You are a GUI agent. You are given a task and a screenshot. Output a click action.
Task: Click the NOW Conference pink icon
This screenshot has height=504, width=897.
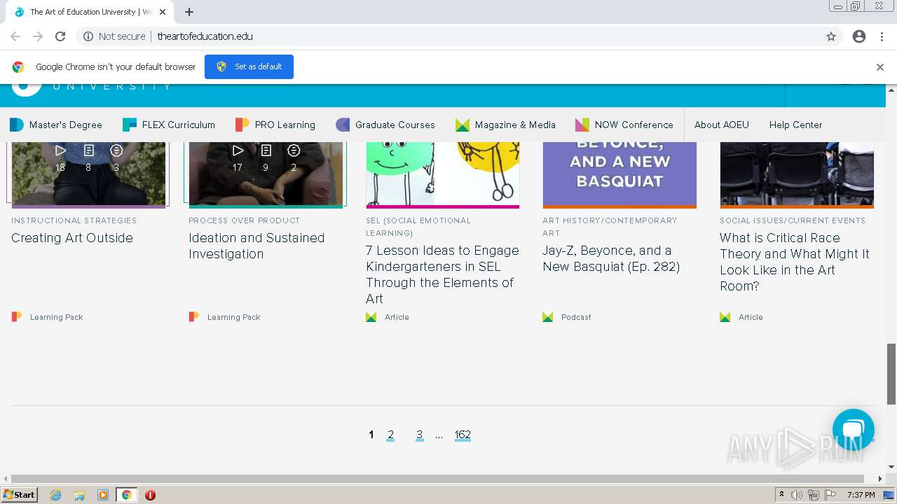click(x=582, y=125)
